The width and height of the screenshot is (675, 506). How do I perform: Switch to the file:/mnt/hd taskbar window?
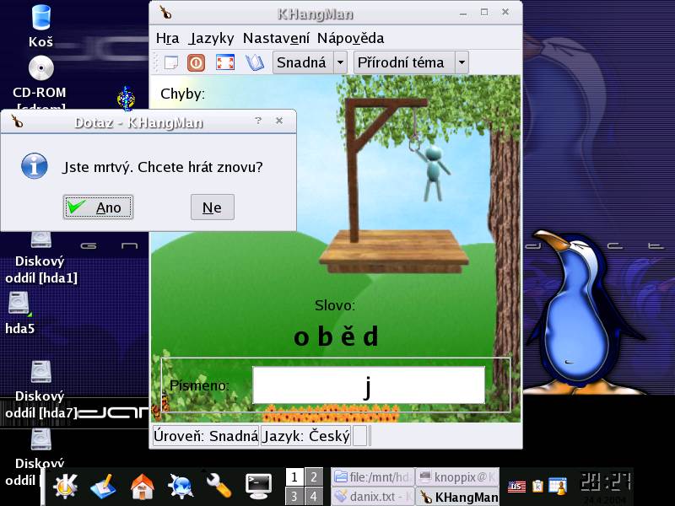click(x=373, y=477)
